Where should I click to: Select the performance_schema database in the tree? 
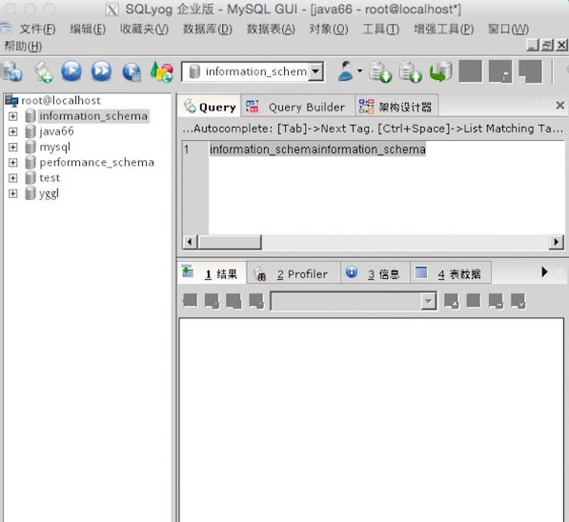[x=97, y=163]
